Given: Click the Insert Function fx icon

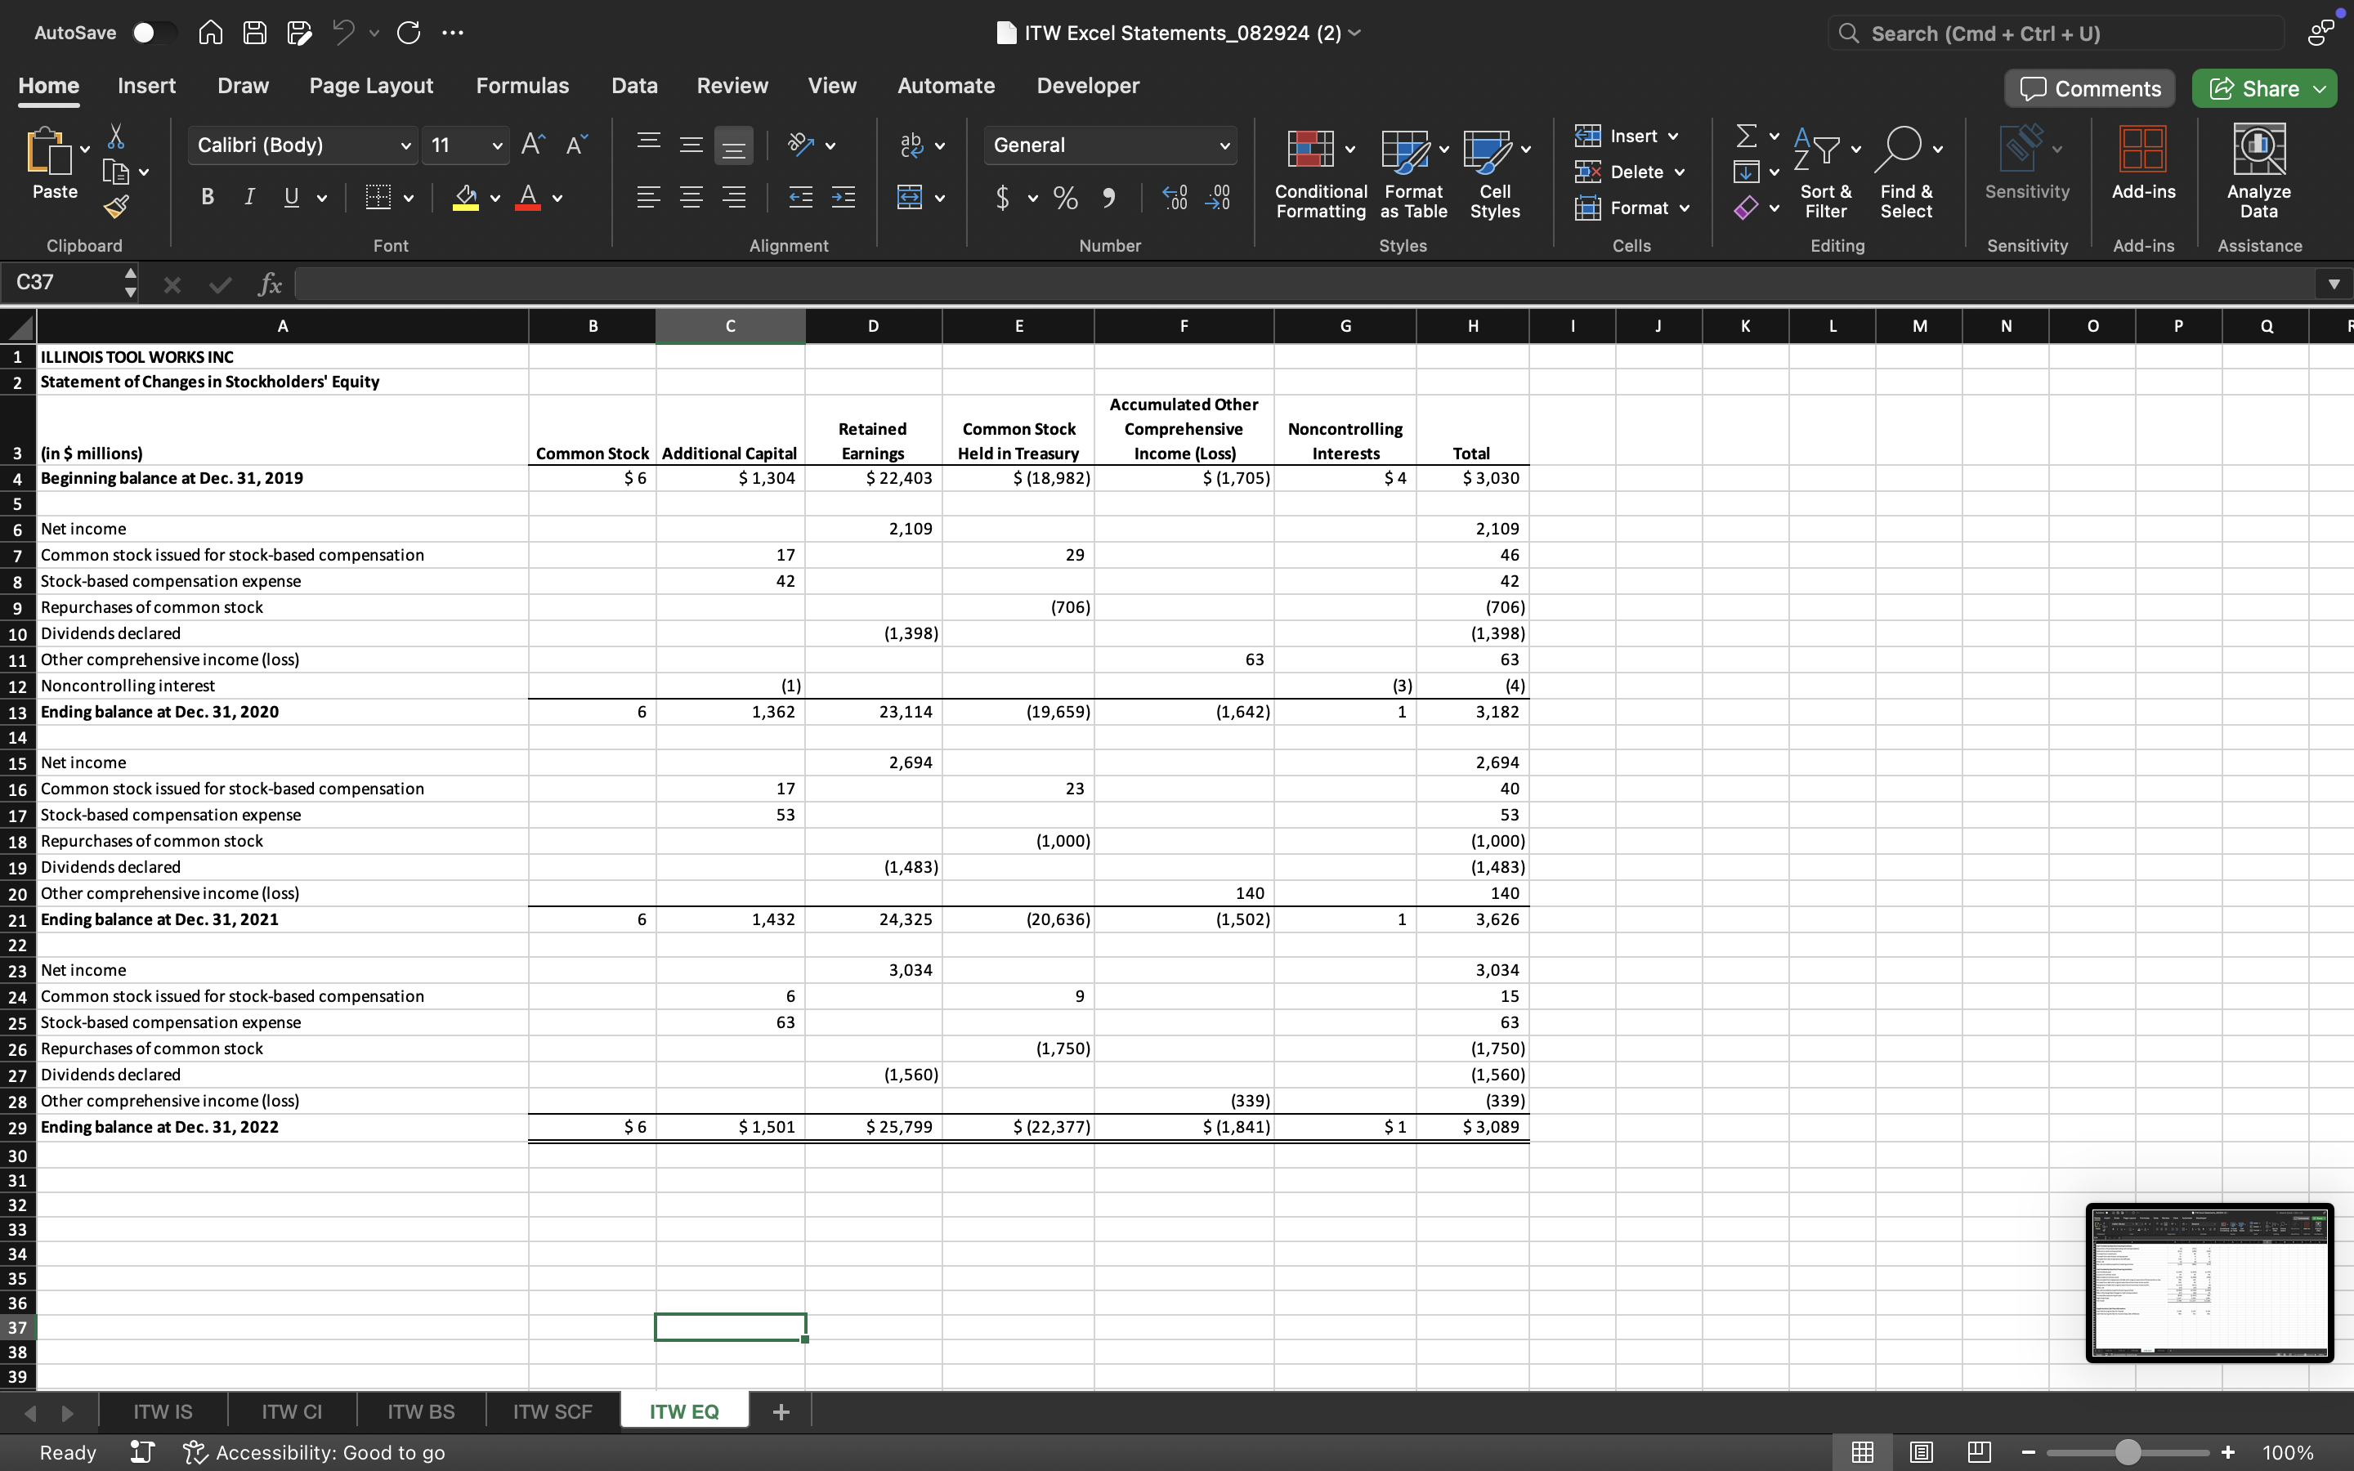Looking at the screenshot, I should tap(270, 283).
